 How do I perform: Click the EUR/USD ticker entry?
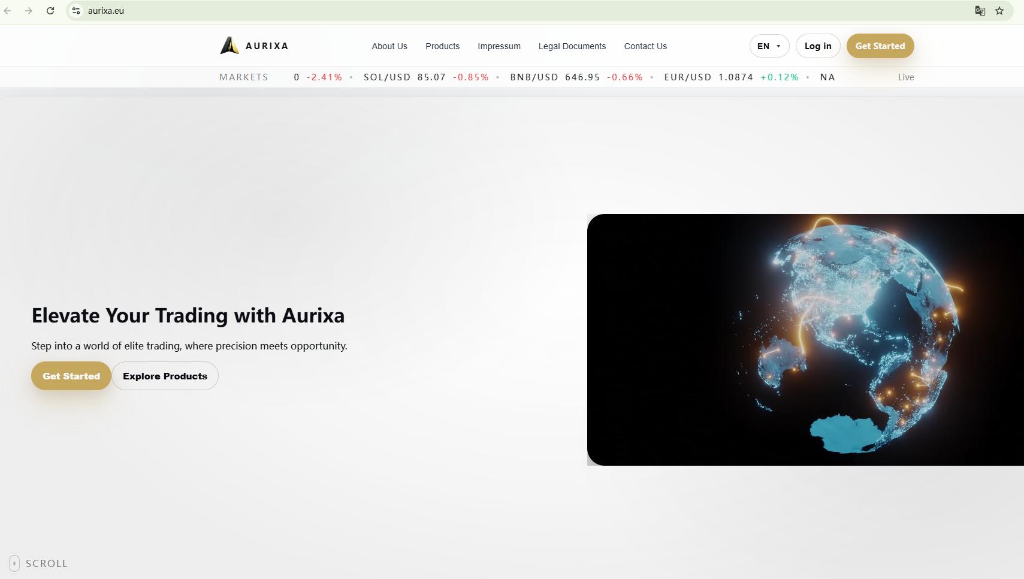click(732, 77)
